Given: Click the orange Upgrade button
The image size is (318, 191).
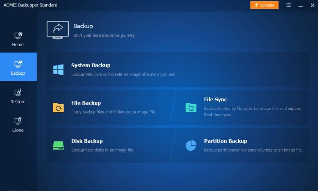Looking at the screenshot, I should (x=264, y=5).
